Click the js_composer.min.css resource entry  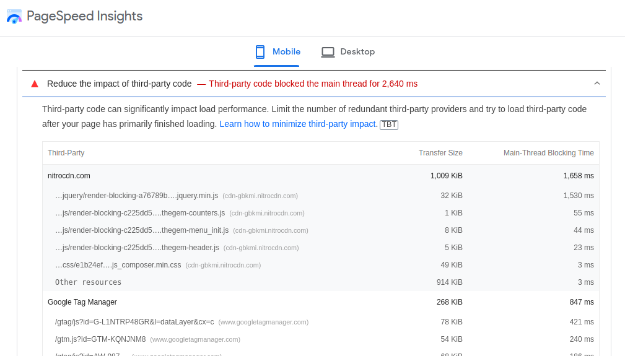pos(118,265)
